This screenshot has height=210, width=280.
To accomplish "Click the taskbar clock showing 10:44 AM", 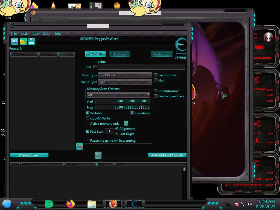I will pyautogui.click(x=266, y=202).
